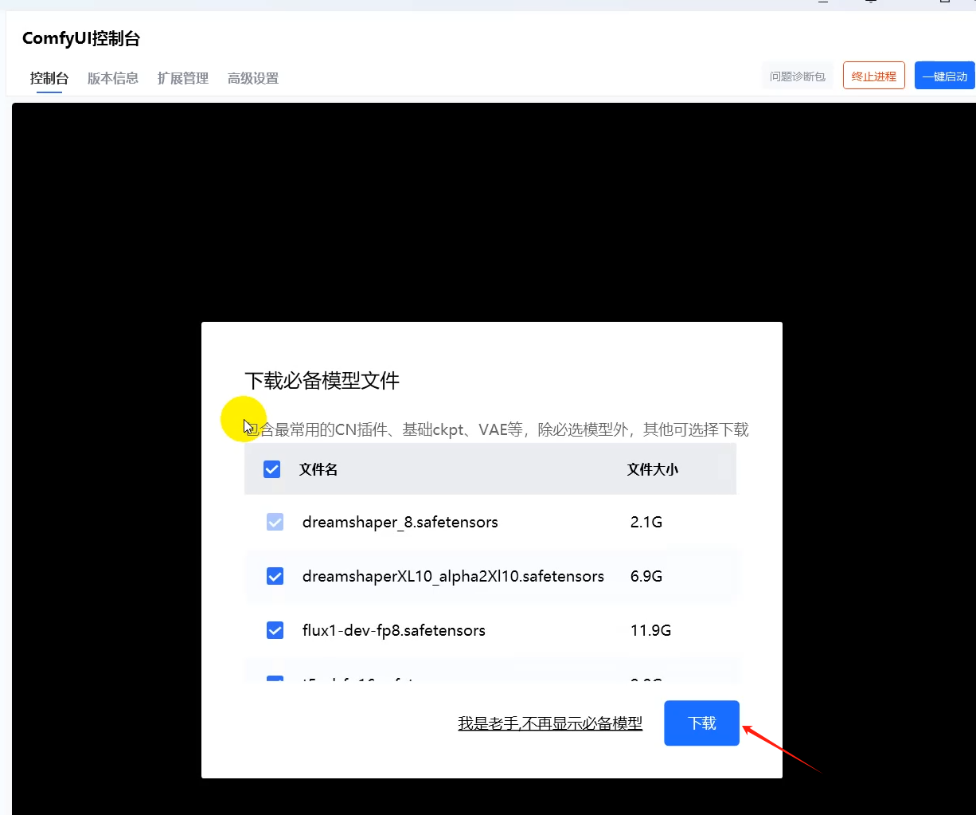Click the 我是老手,不再显示必备模型 link
This screenshot has height=815, width=976.
pos(550,723)
